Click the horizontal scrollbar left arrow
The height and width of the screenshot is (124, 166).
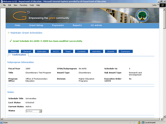click(2, 119)
